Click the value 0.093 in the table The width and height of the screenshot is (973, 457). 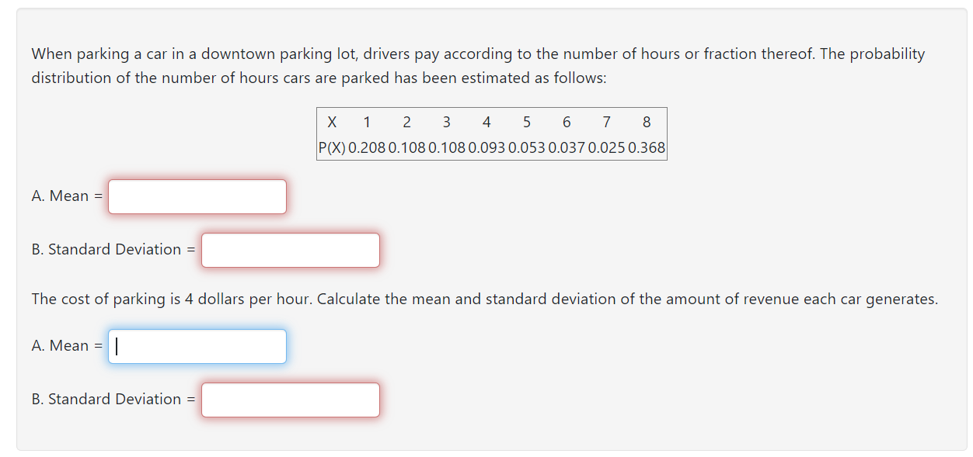486,147
